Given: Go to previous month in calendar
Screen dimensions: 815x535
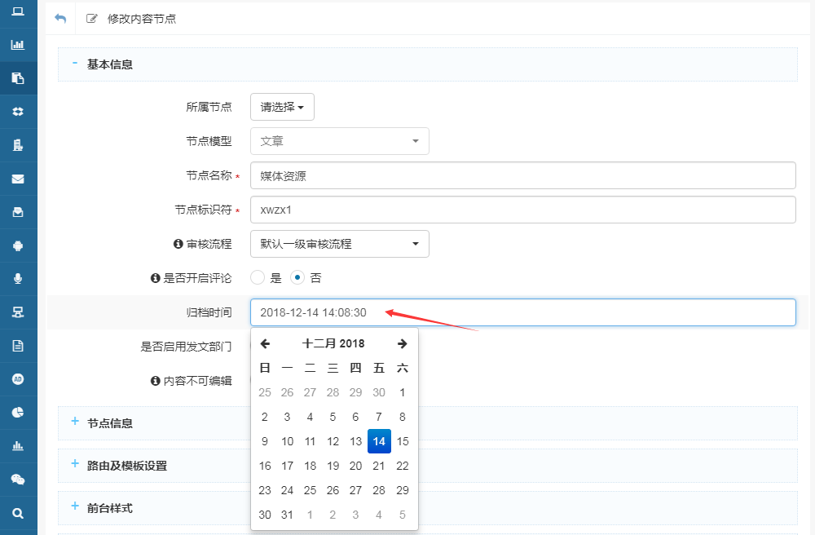Looking at the screenshot, I should point(265,343).
